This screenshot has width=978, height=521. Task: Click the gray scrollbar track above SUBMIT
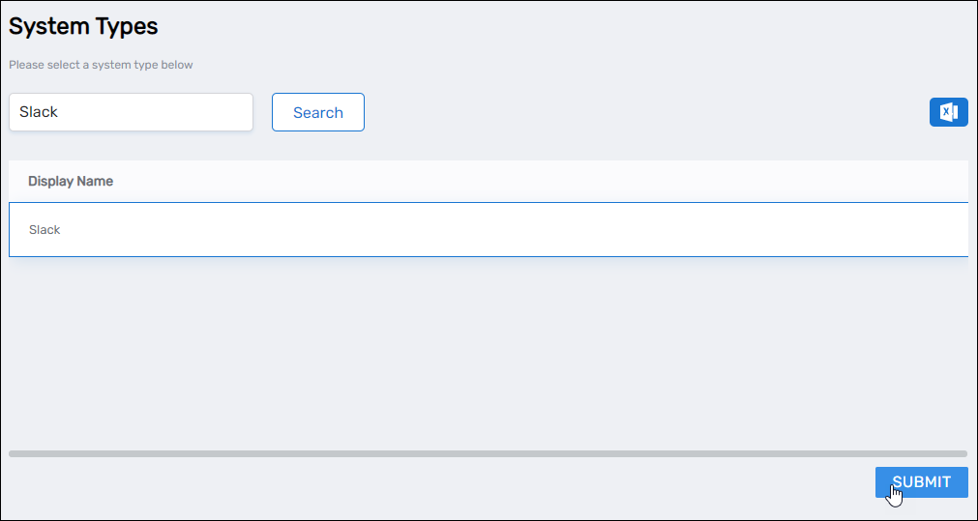(488, 453)
